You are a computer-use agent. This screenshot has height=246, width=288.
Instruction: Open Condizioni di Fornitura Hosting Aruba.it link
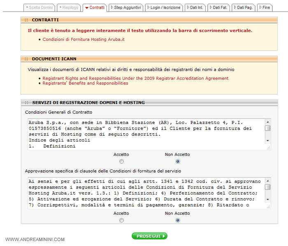84,39
